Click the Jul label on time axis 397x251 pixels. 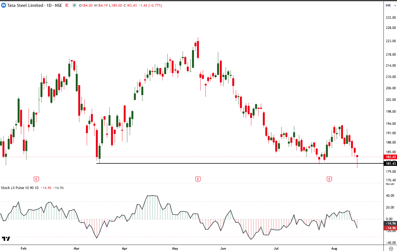276,249
